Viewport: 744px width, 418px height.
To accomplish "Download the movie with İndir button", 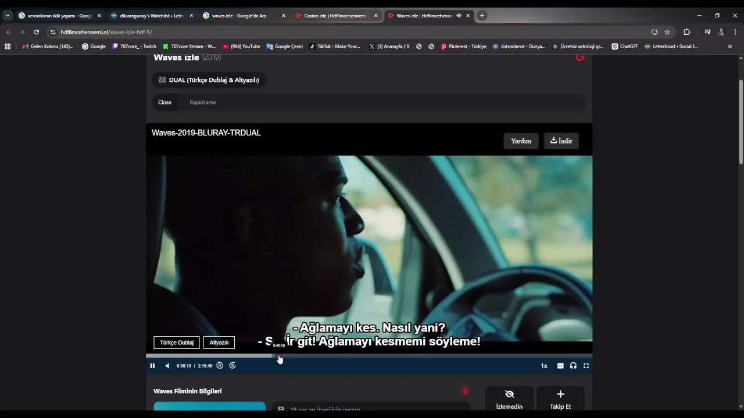I will coord(561,141).
